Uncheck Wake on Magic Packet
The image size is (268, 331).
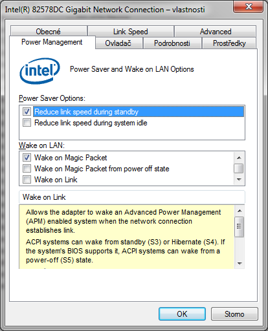tap(27, 158)
